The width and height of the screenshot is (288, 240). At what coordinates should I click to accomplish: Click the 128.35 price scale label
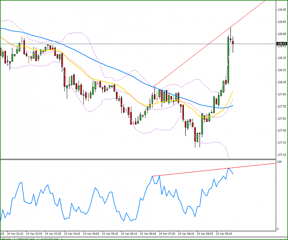click(282, 58)
